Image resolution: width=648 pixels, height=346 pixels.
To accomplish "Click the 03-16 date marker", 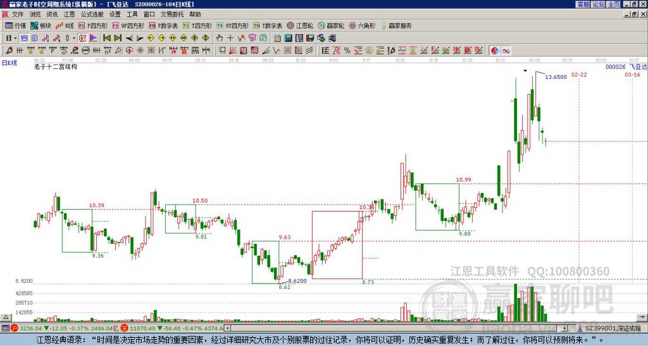I will point(632,75).
